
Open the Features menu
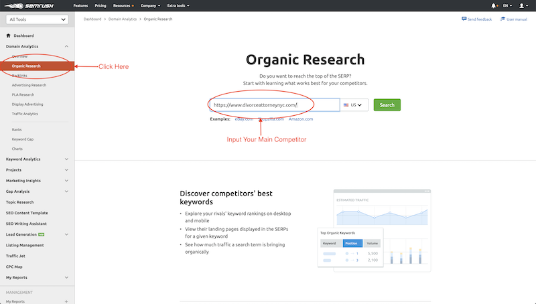click(x=80, y=5)
